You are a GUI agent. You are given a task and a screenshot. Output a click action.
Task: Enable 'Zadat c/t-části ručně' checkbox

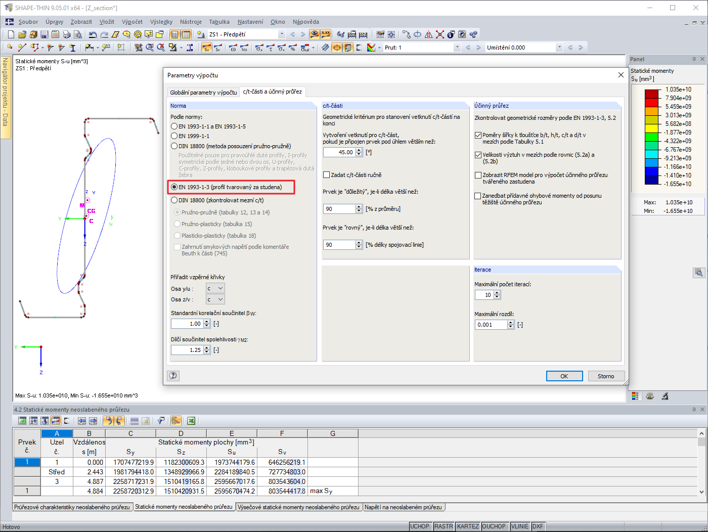tap(327, 175)
